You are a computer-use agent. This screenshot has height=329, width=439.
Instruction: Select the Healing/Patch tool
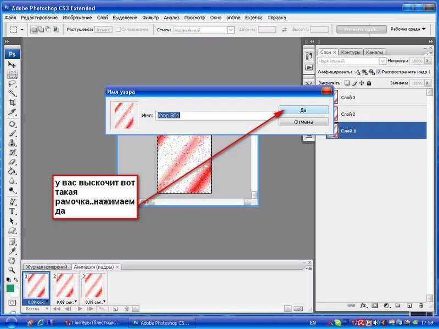pos(12,124)
